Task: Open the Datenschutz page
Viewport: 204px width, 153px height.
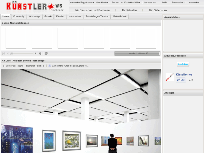Action: [178, 3]
